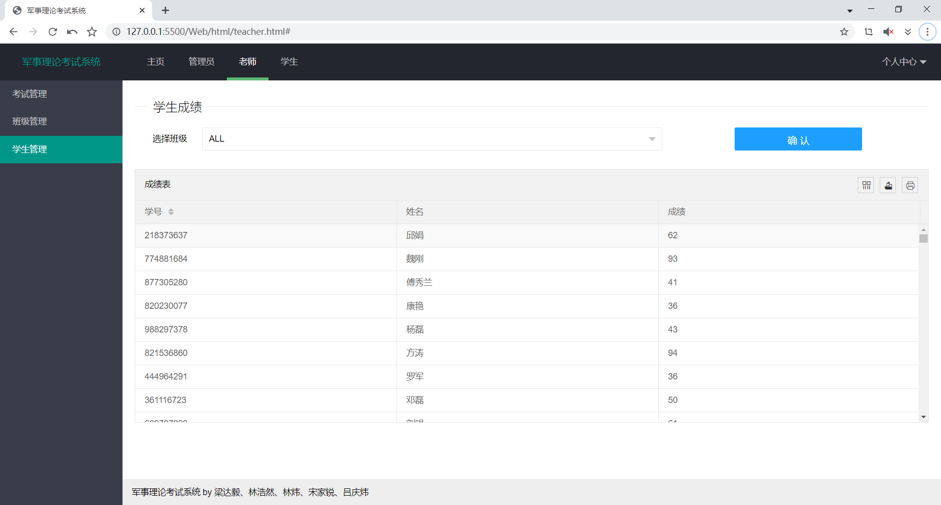
Task: Click the browser address bar URL
Action: [208, 32]
